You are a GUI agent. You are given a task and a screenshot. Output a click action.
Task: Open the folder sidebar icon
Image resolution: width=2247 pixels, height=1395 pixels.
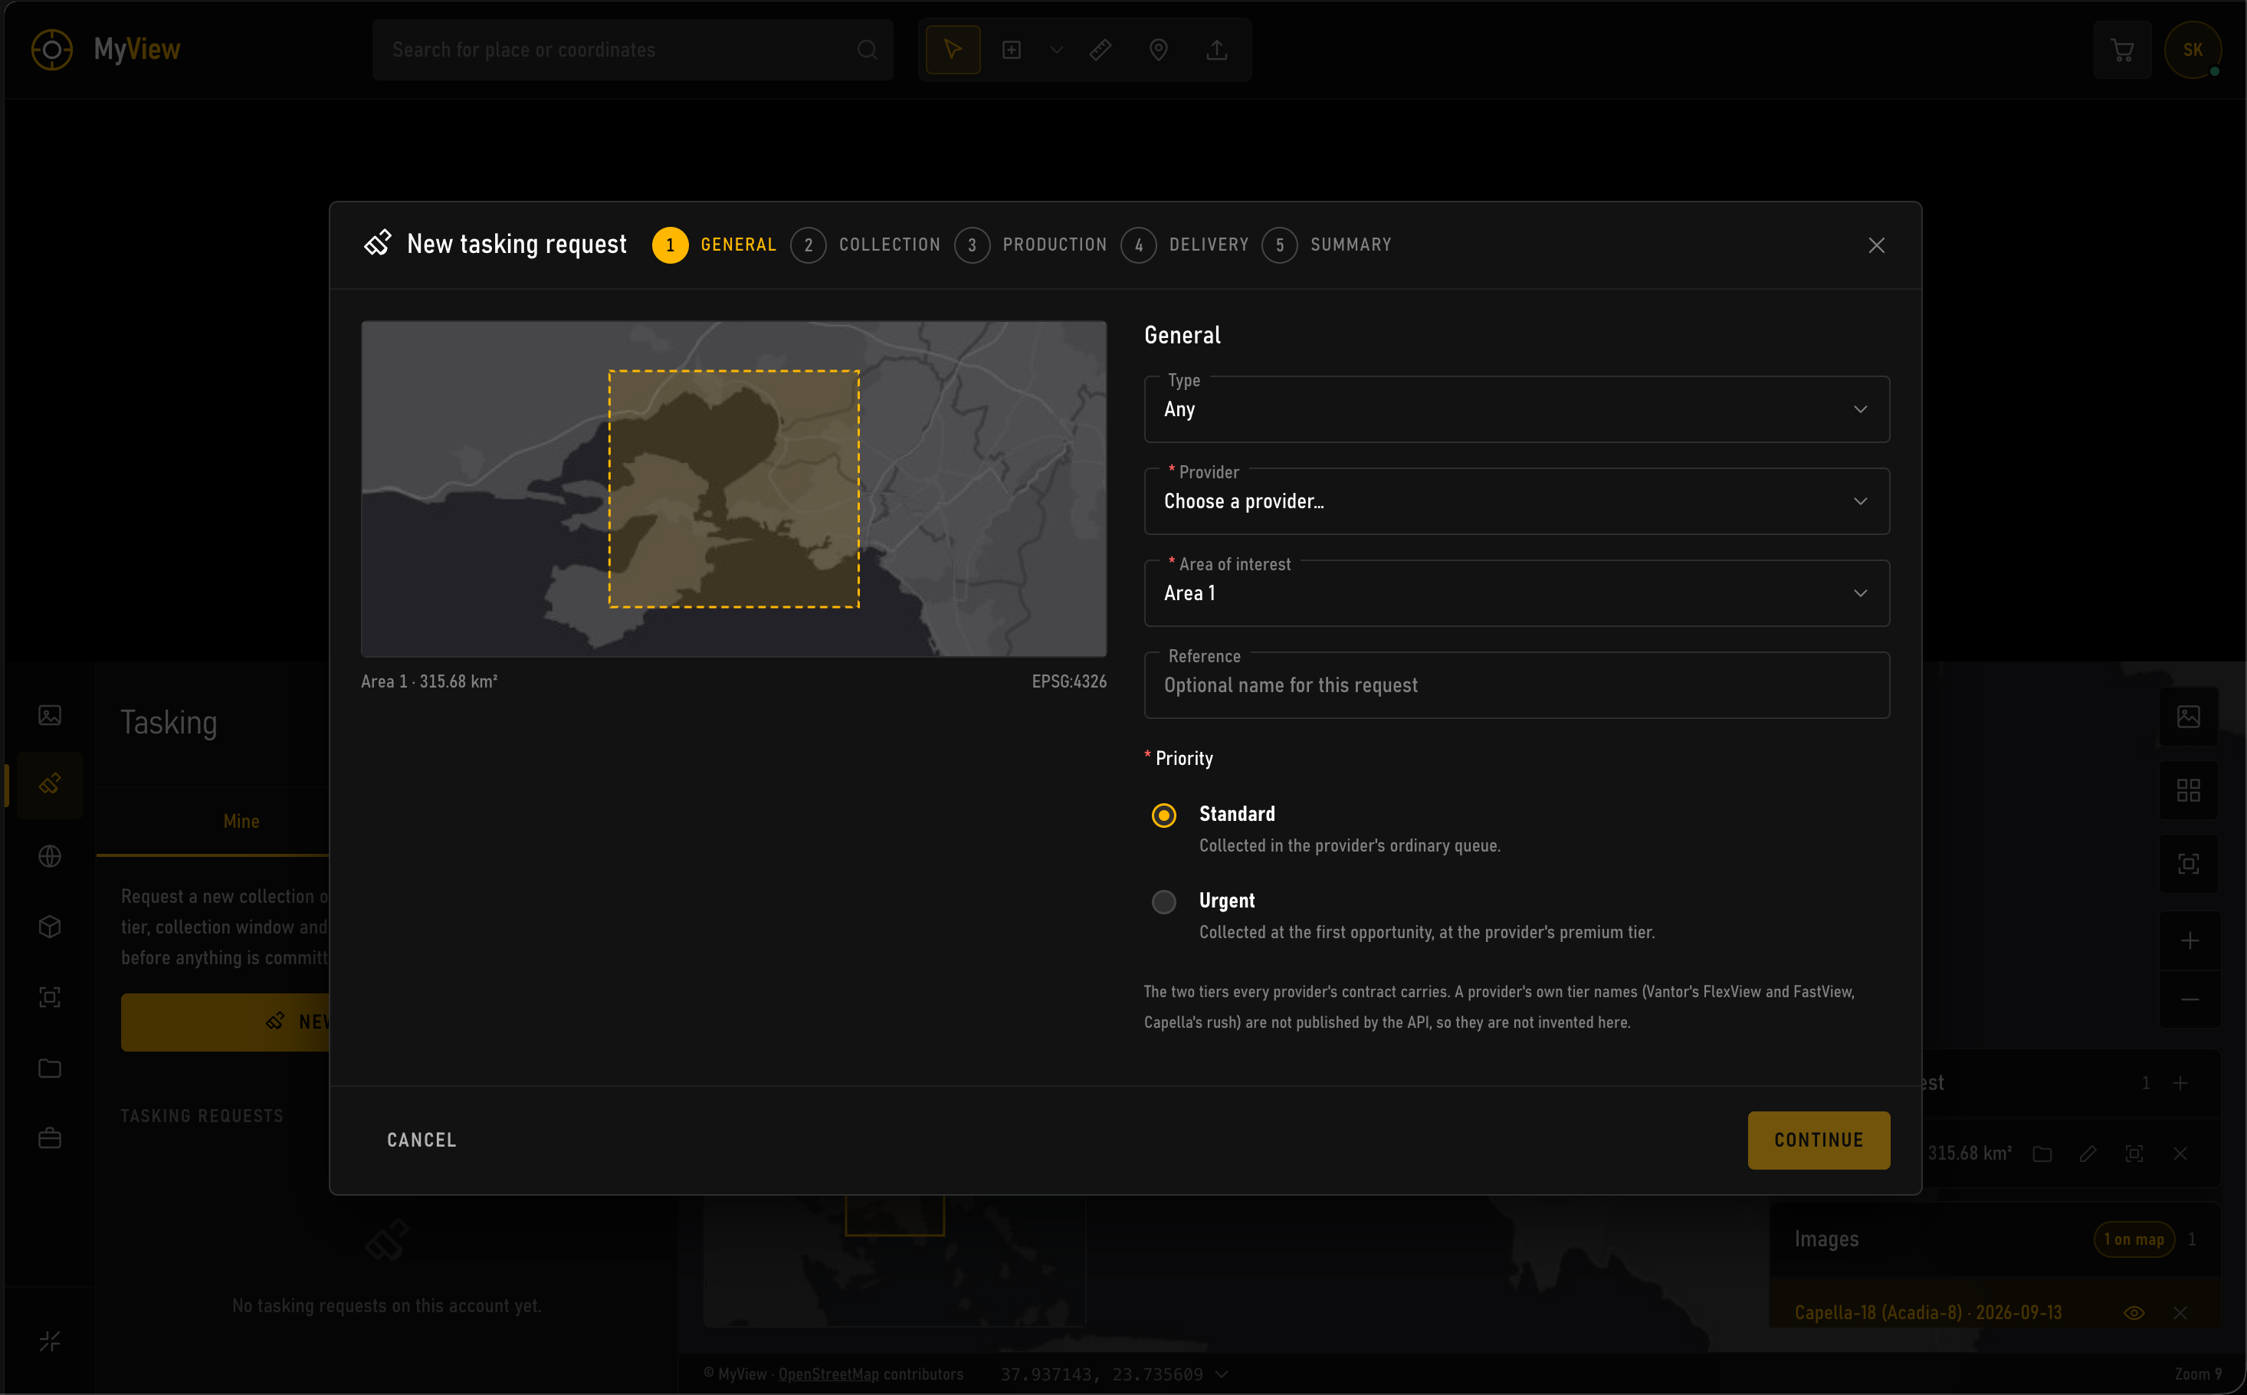[50, 1068]
